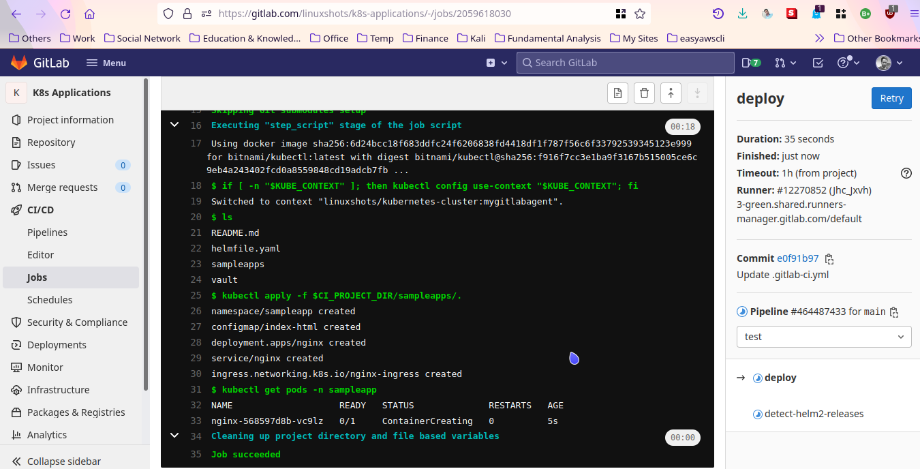Erase the job log using trash icon
The width and height of the screenshot is (920, 469).
point(644,93)
